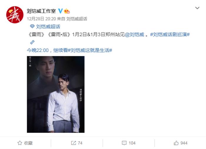Enlarge the poster image thumbnail
The height and width of the screenshot is (149, 206).
click(x=56, y=94)
